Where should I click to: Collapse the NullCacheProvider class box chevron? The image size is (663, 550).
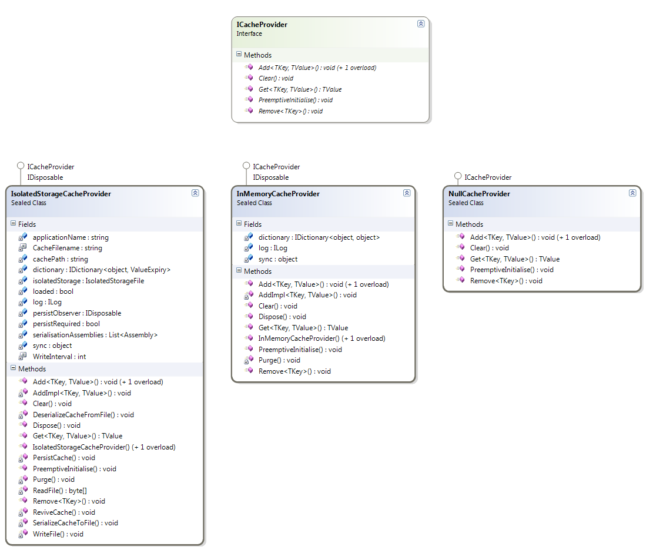click(632, 193)
